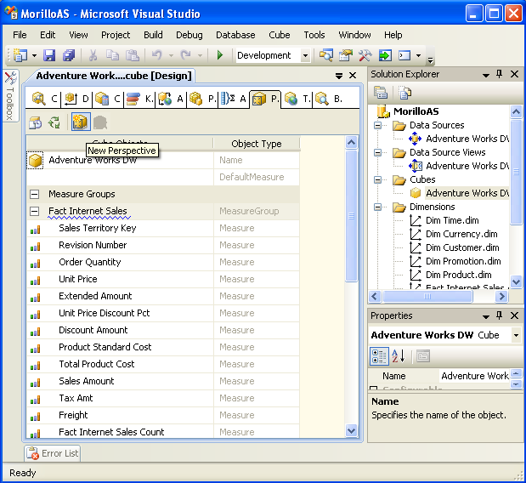This screenshot has height=483, width=526.
Task: Click the Reconnect designer toolbar icon
Action: (x=54, y=122)
